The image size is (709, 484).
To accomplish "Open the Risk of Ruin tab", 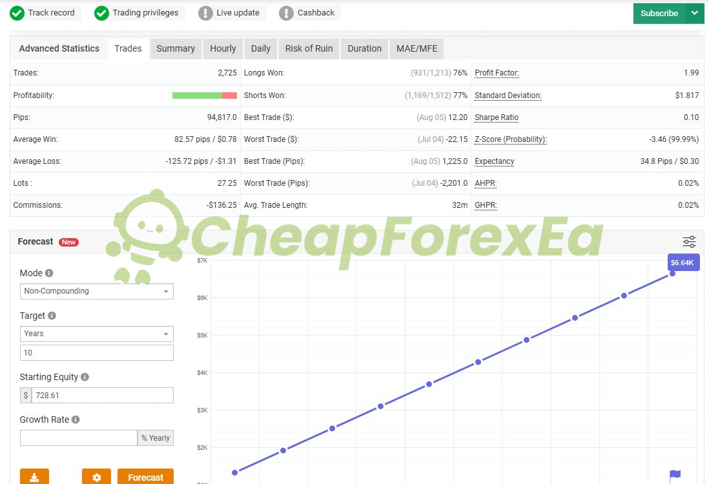I will pyautogui.click(x=309, y=48).
